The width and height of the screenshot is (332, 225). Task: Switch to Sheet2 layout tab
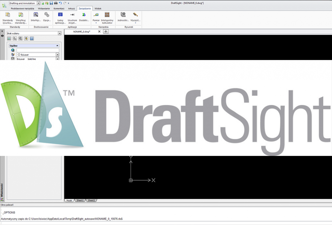click(91, 200)
